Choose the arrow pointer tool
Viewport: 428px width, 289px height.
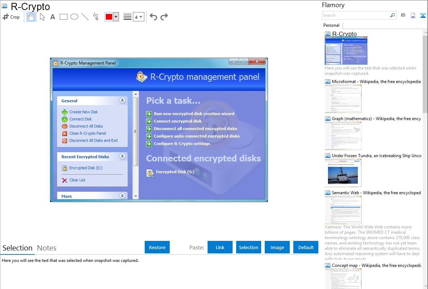(x=42, y=17)
